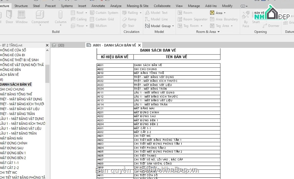Open the Steel ribbon tab
Screen dimensions: 294x179
point(36,6)
